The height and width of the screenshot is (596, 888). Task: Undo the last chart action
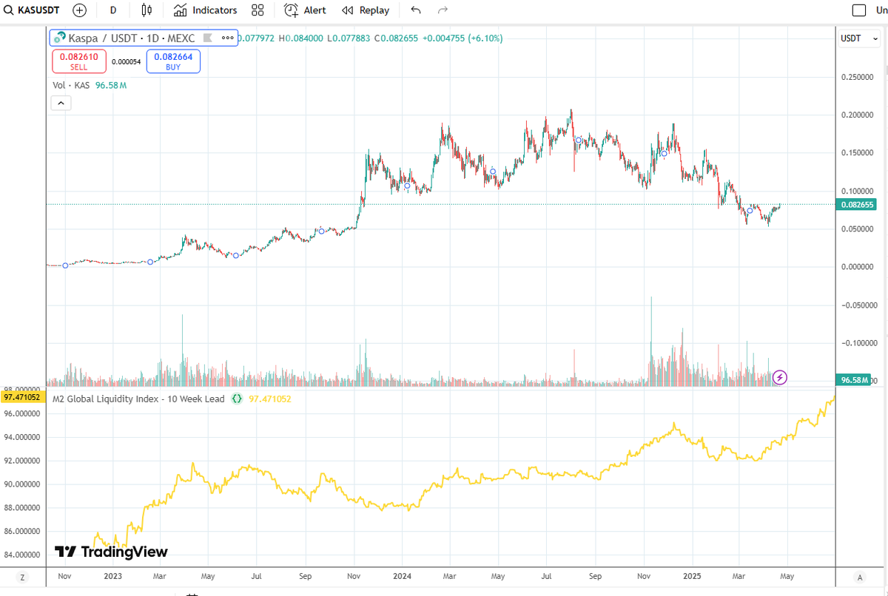tap(416, 10)
